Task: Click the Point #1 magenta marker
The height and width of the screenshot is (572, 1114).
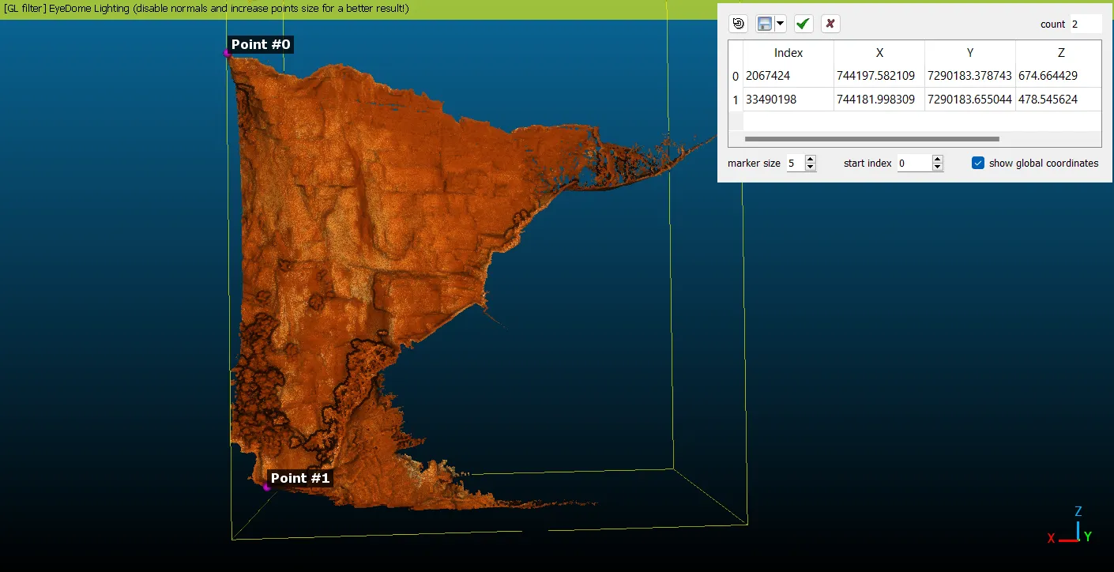Action: pyautogui.click(x=266, y=487)
